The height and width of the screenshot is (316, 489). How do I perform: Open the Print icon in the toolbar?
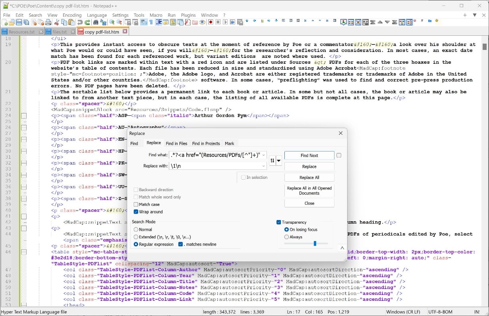pyautogui.click(x=48, y=23)
